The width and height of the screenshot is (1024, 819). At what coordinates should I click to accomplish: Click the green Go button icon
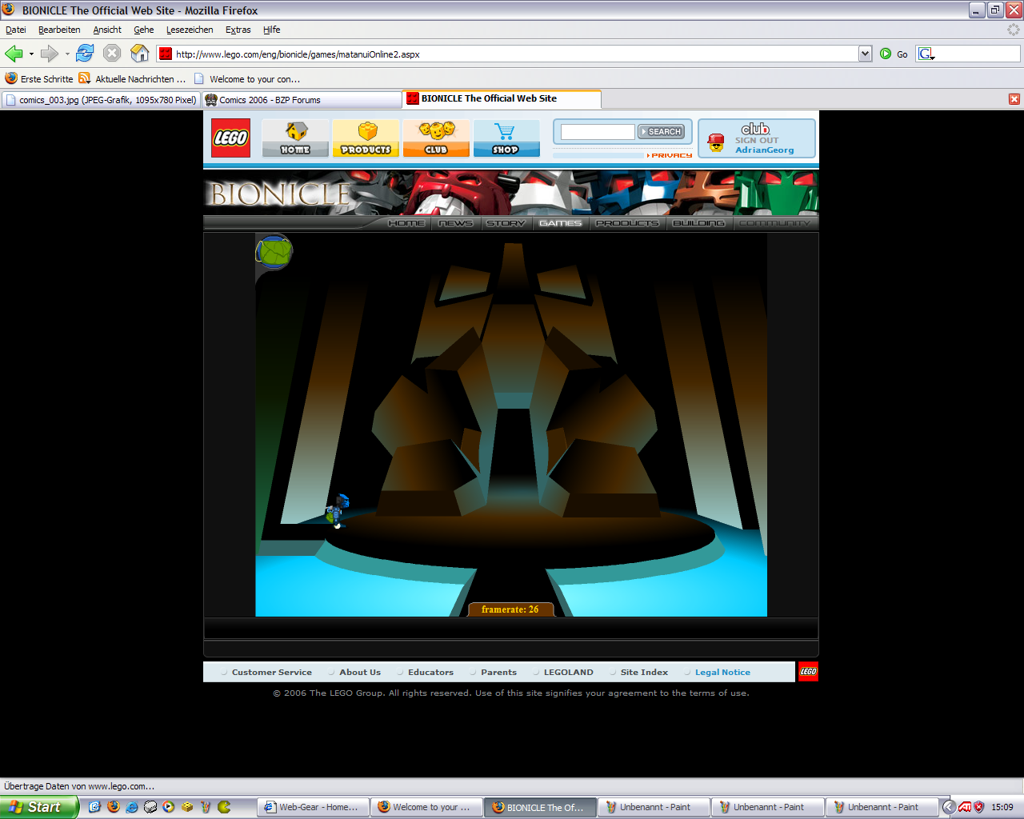pos(886,54)
